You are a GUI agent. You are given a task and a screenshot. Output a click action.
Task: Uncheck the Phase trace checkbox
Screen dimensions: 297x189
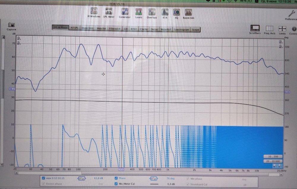tap(116, 178)
